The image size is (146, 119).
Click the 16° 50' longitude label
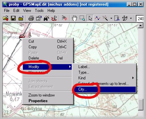click(x=58, y=25)
